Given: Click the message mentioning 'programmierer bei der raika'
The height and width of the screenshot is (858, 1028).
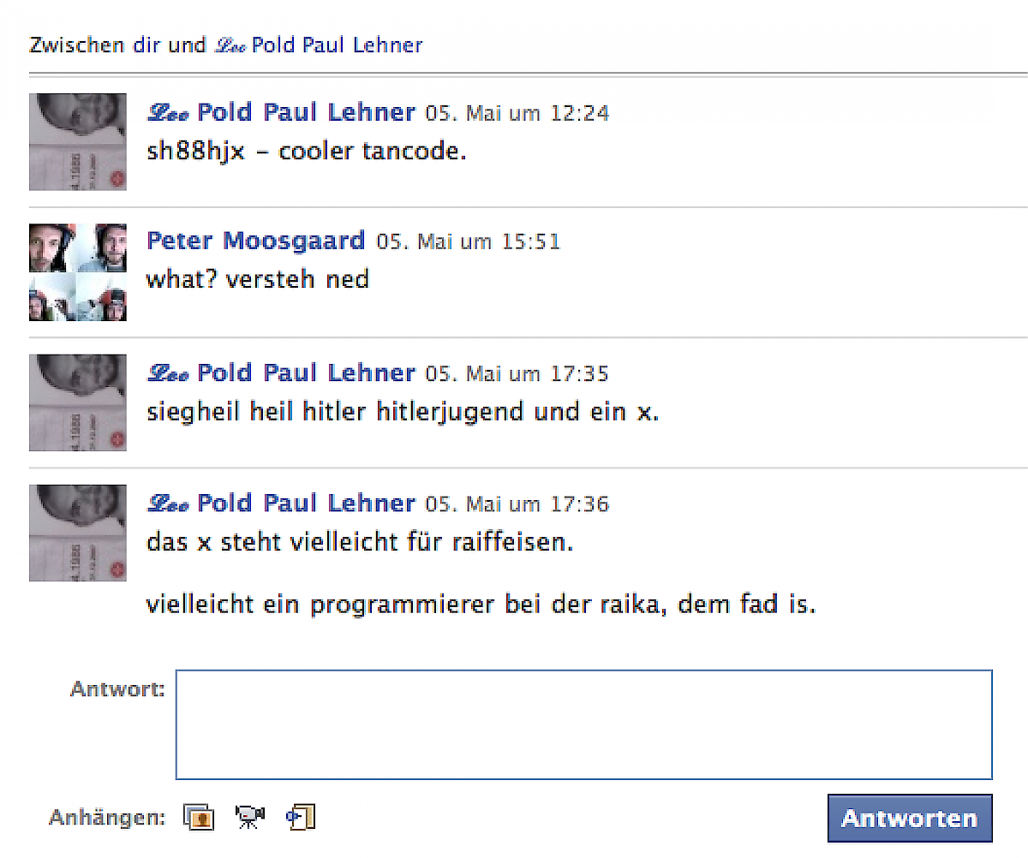Looking at the screenshot, I should (481, 605).
